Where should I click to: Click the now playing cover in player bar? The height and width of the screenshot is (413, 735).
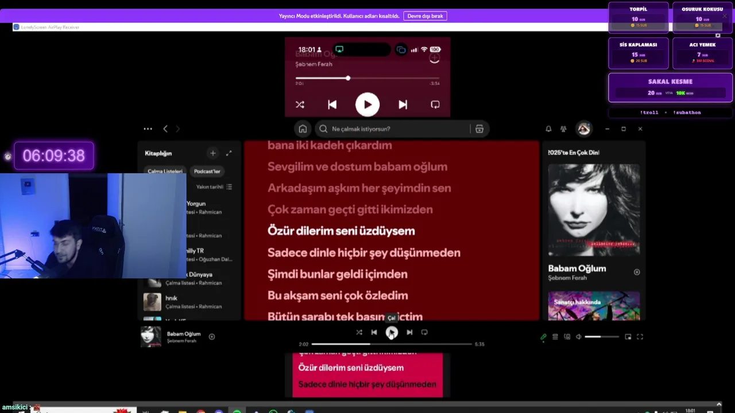[x=151, y=337]
